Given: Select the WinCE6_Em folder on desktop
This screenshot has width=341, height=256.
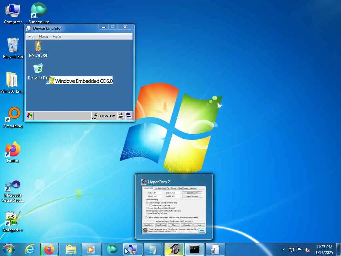Looking at the screenshot, I should coord(12,83).
